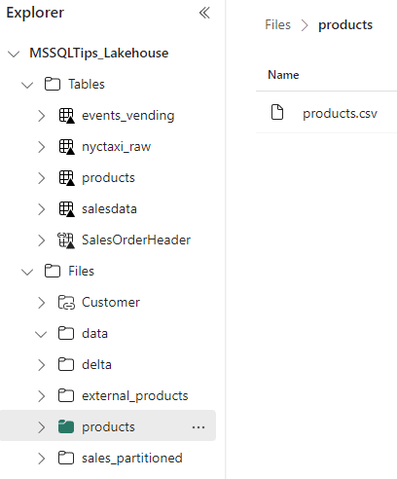Click the nyctaxi_raw delta table icon

click(x=66, y=147)
